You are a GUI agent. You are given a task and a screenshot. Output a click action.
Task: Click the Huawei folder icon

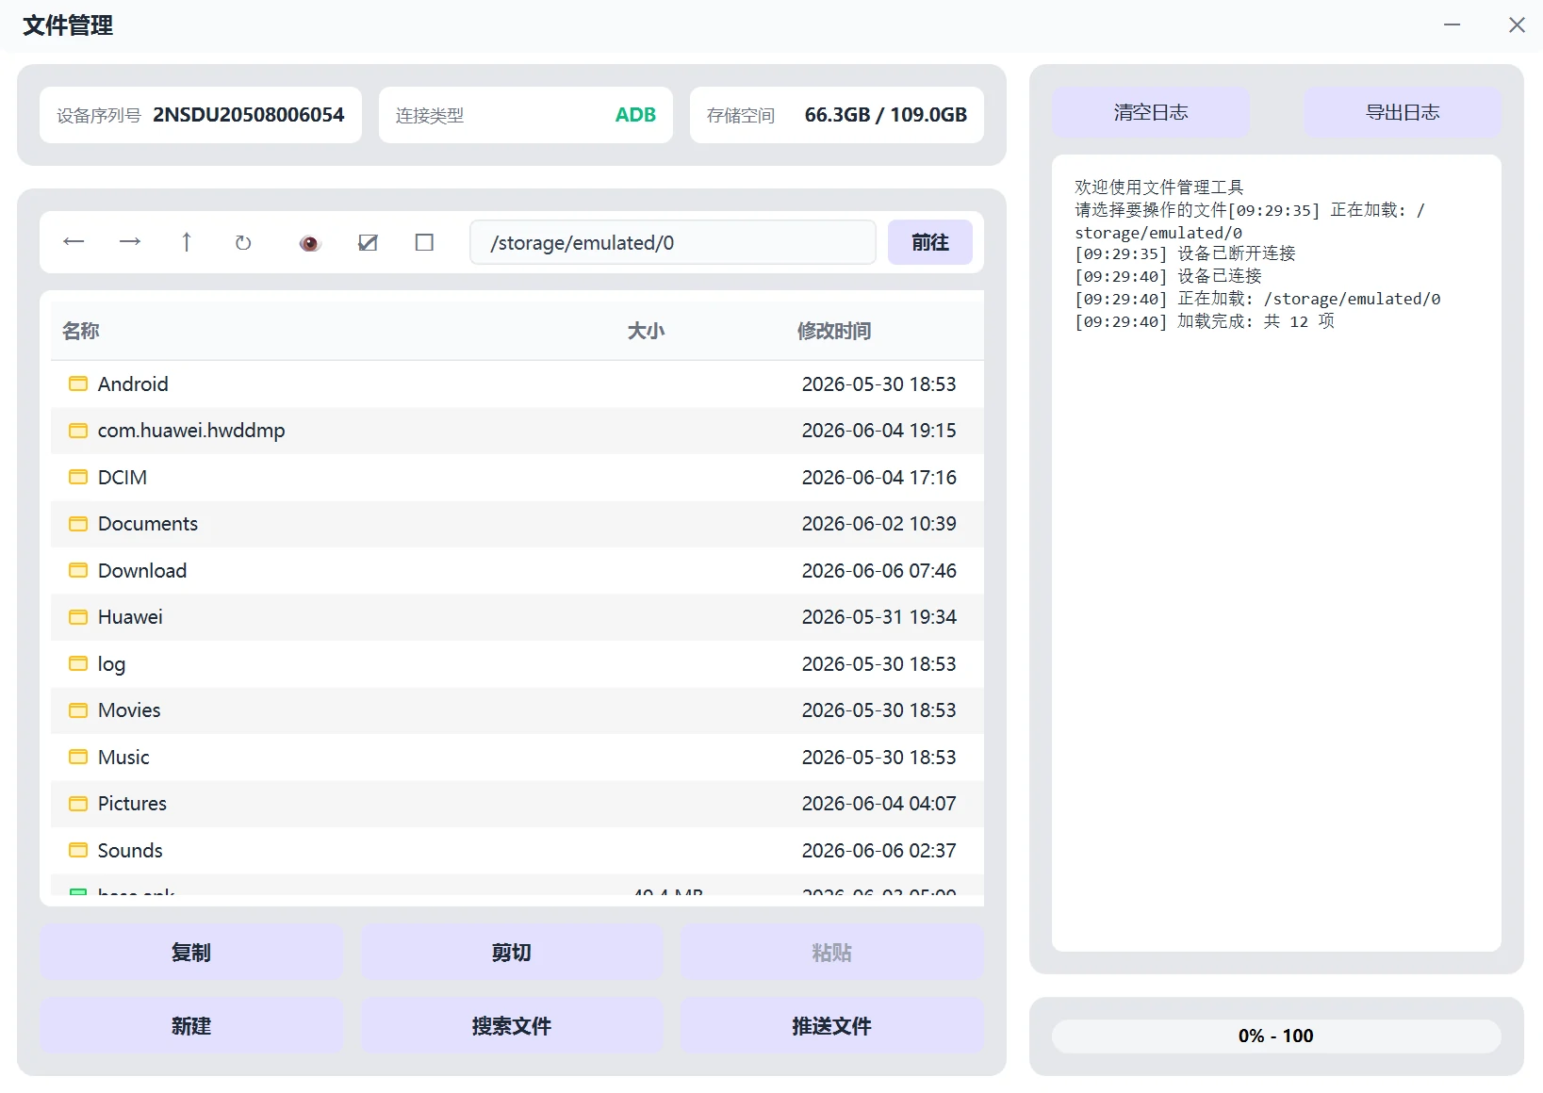(x=78, y=617)
